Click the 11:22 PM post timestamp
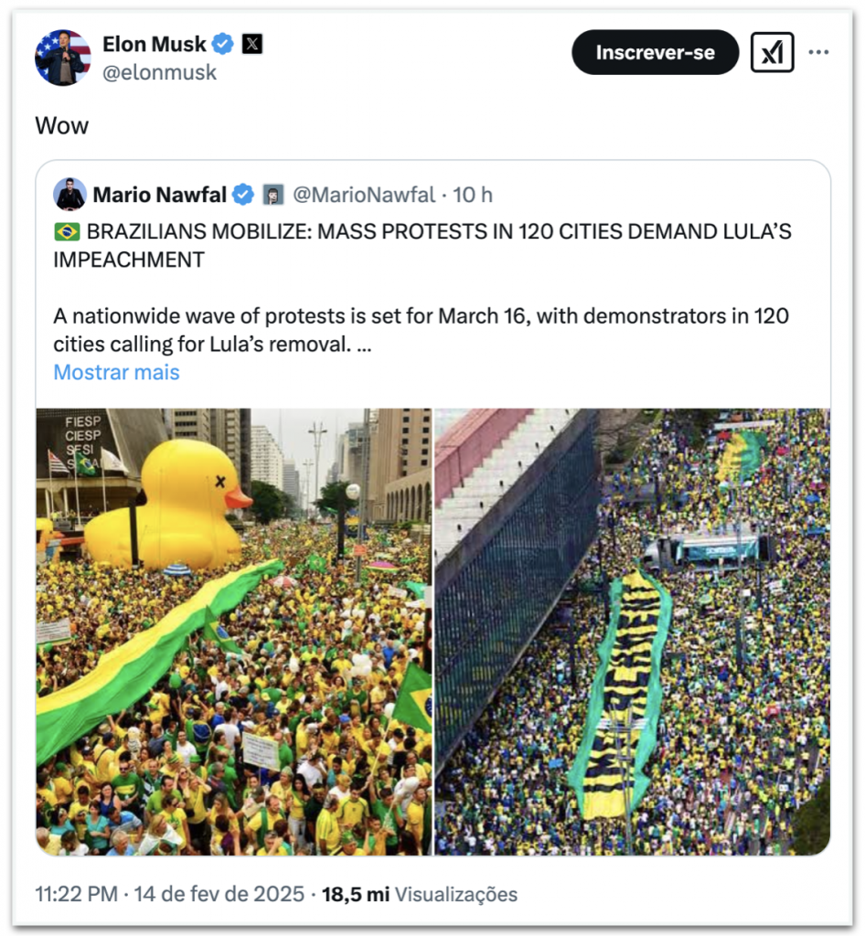Viewport: 865px width, 936px height. (77, 894)
